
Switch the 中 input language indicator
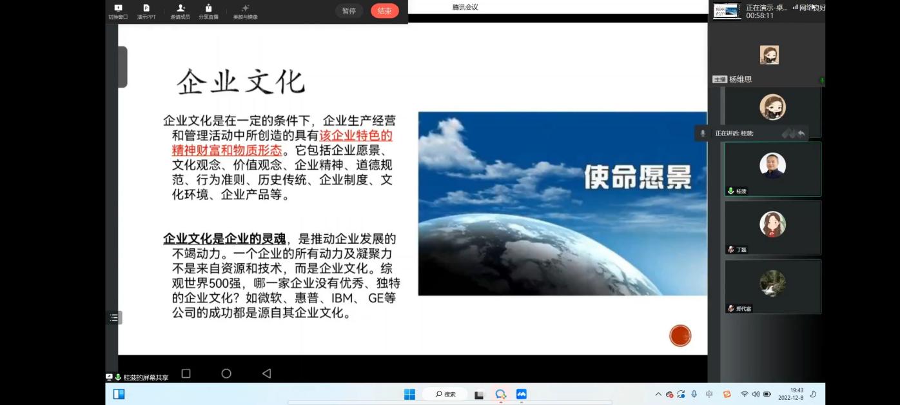(710, 394)
